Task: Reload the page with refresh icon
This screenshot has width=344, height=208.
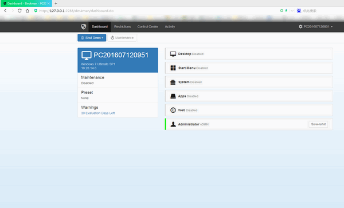Action: click(19, 11)
